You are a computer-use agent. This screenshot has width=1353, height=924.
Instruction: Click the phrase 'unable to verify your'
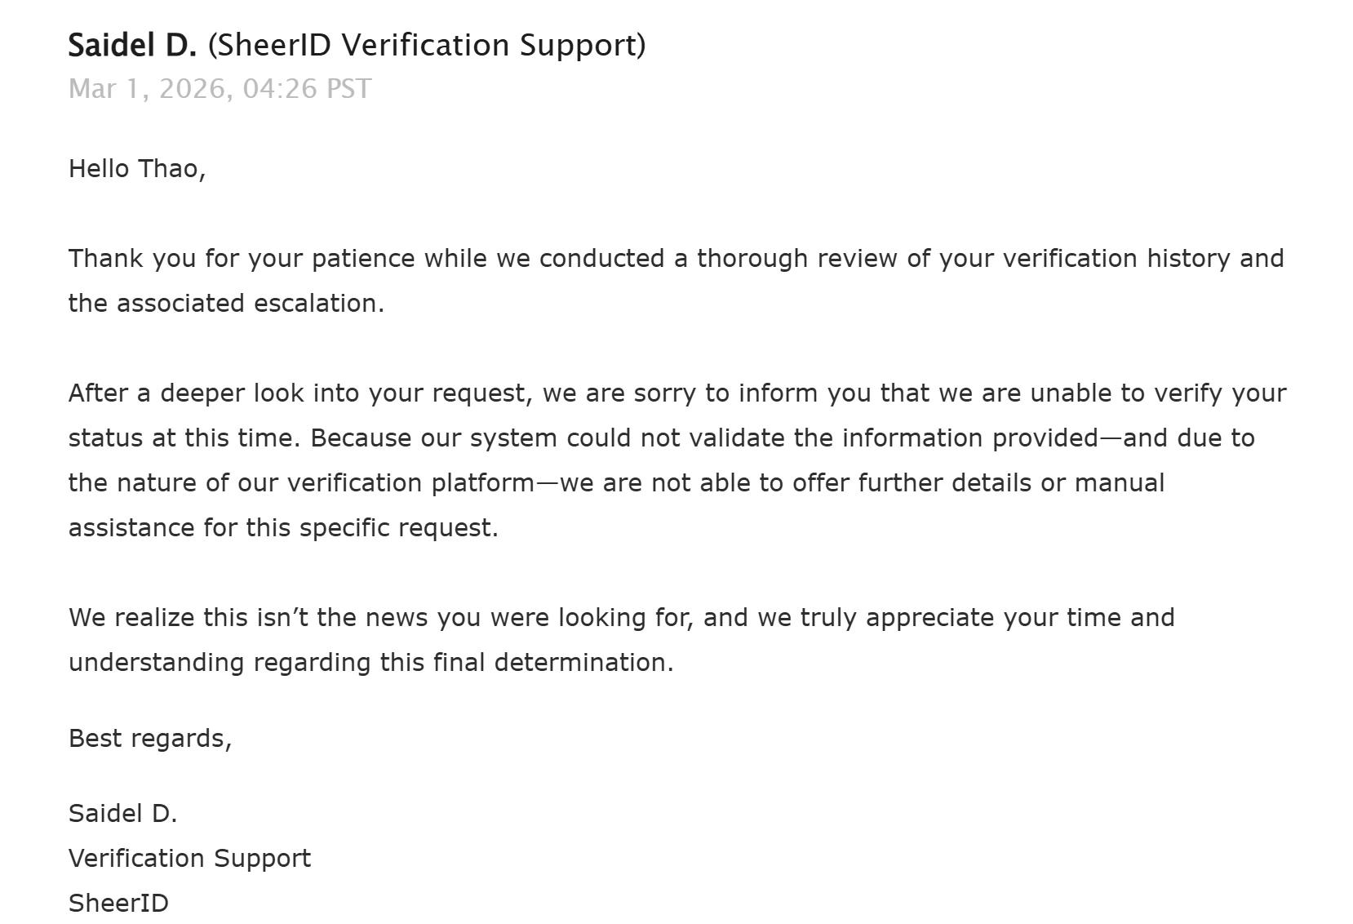(x=1159, y=393)
